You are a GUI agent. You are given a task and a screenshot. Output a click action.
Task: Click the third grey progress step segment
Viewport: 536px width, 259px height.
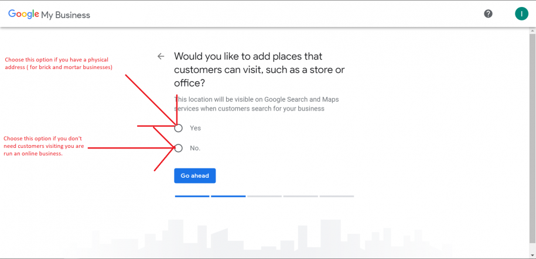pos(264,196)
